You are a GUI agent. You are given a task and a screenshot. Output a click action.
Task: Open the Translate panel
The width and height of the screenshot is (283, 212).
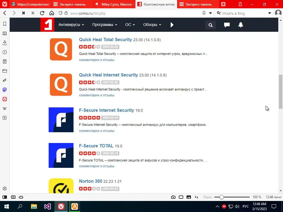tap(5, 80)
